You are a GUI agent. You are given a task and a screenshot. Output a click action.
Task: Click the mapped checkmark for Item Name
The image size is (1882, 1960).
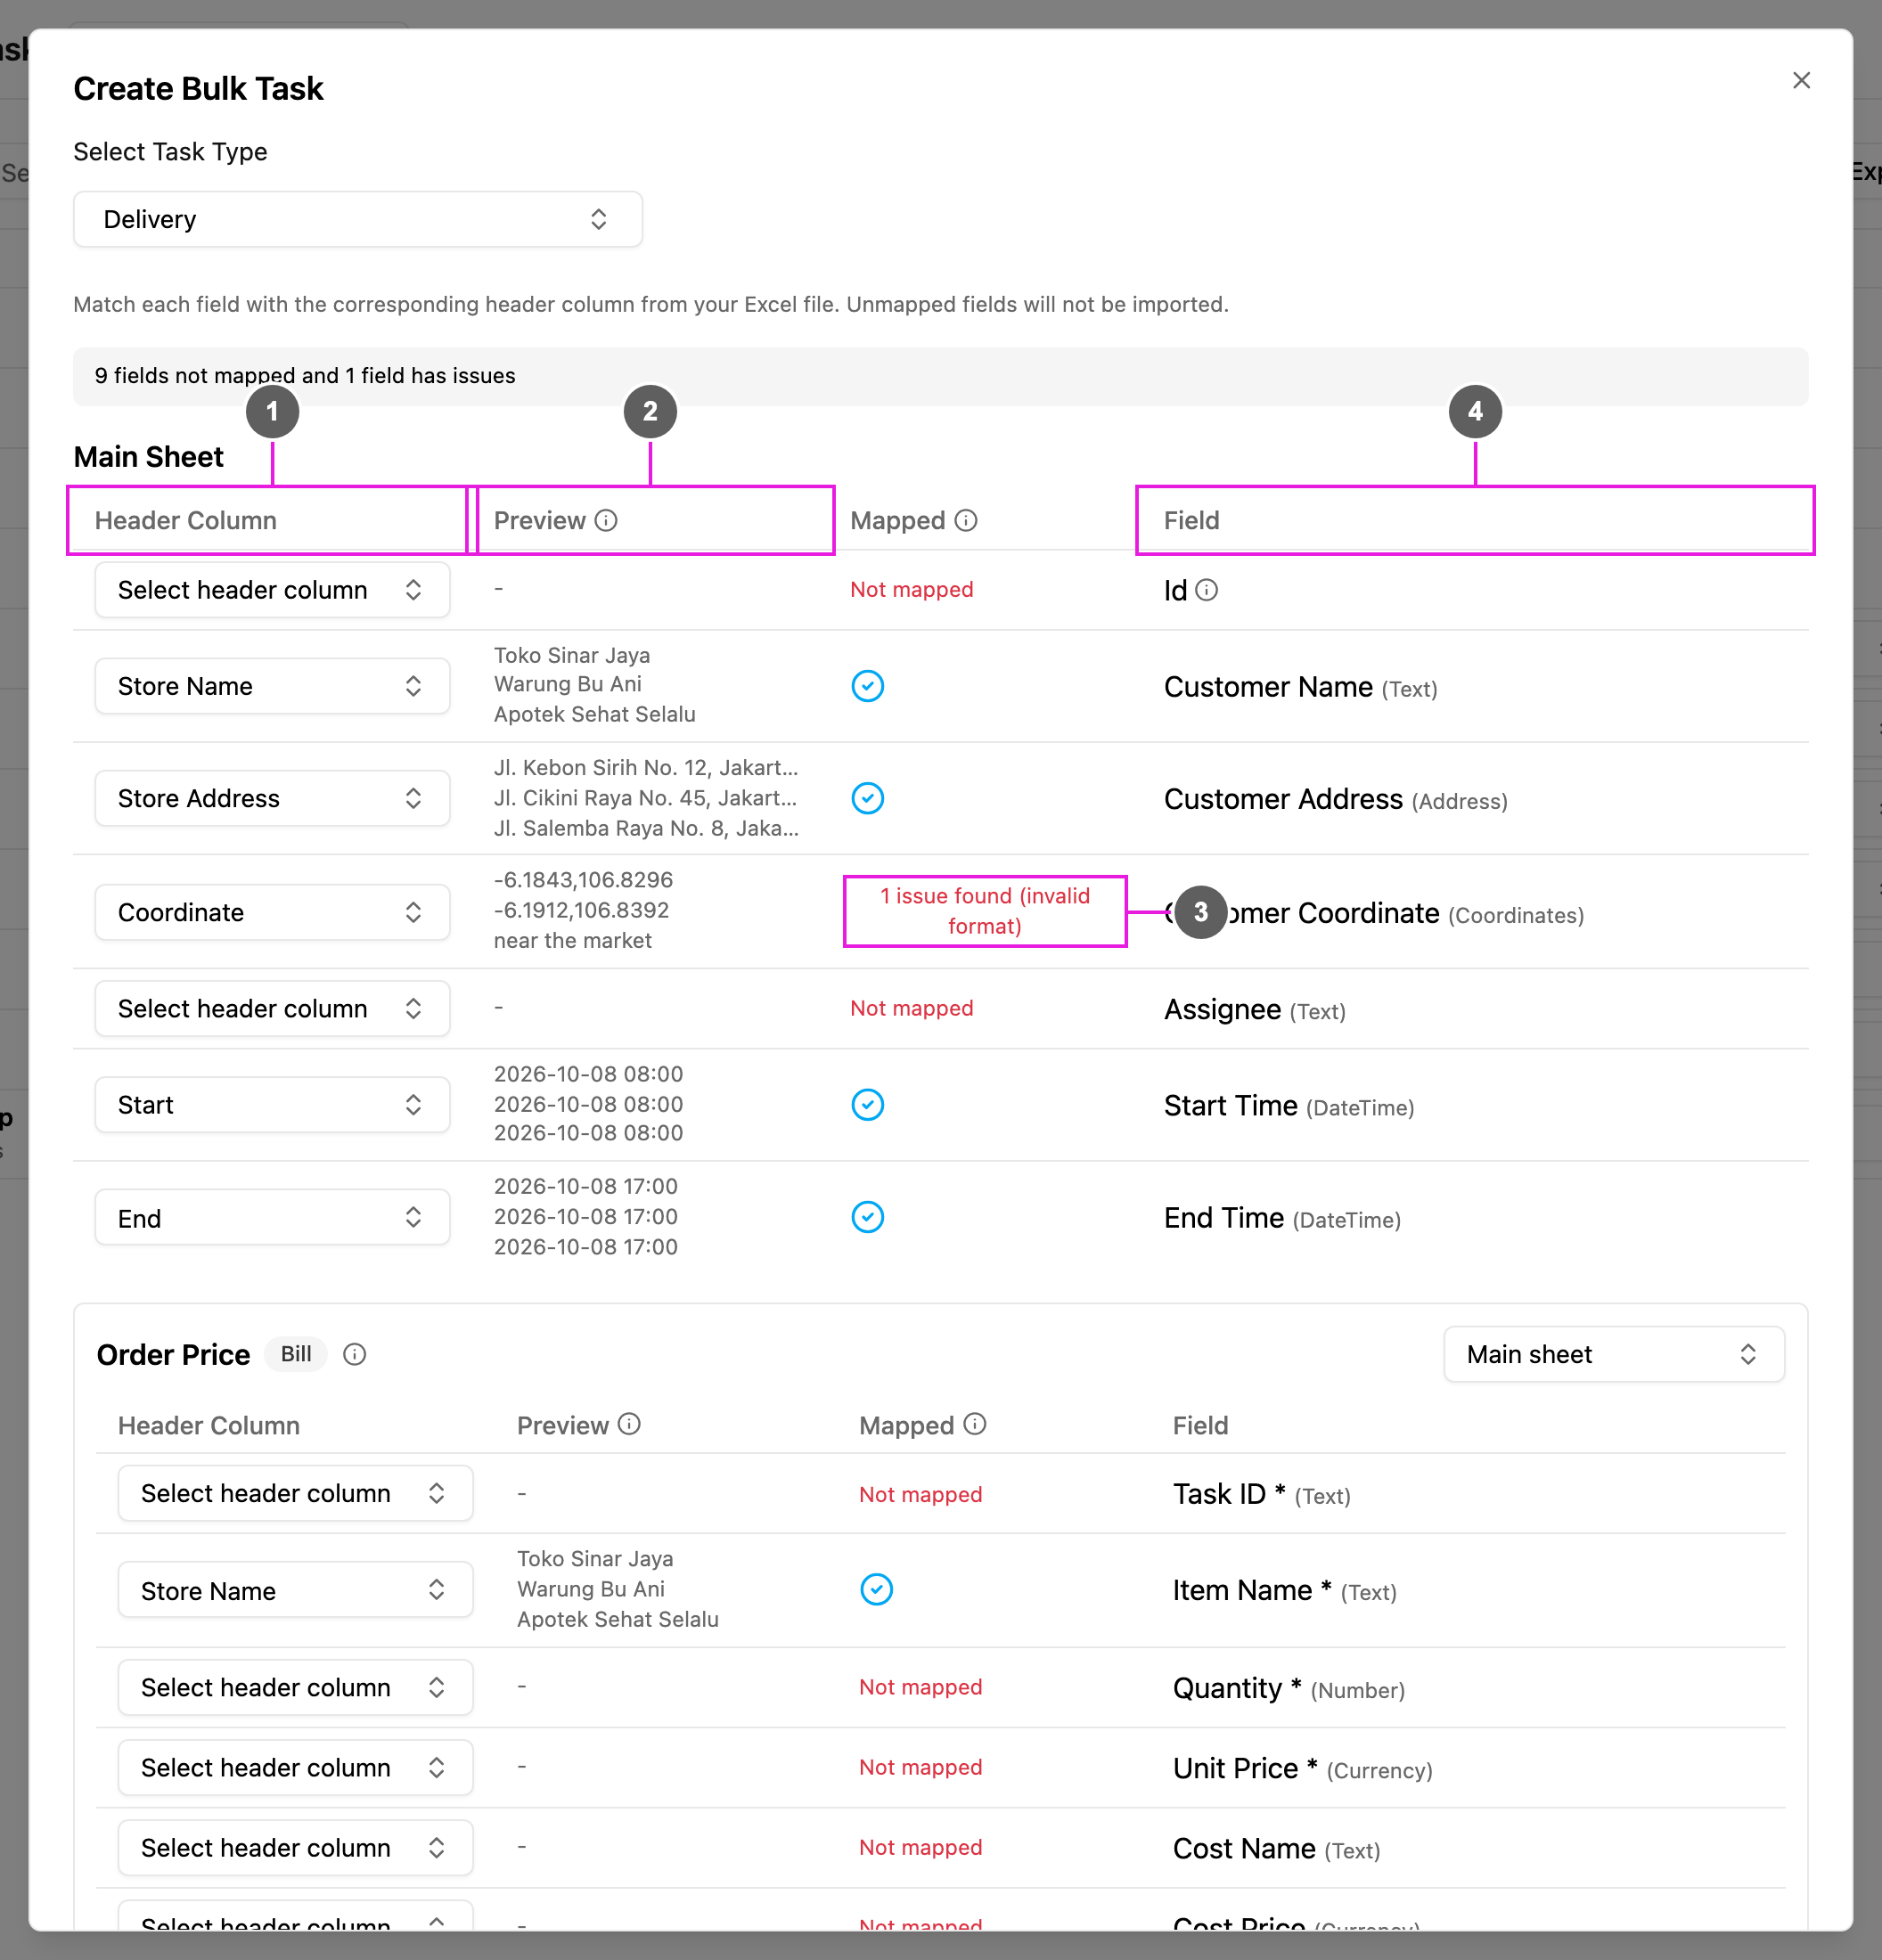tap(876, 1589)
